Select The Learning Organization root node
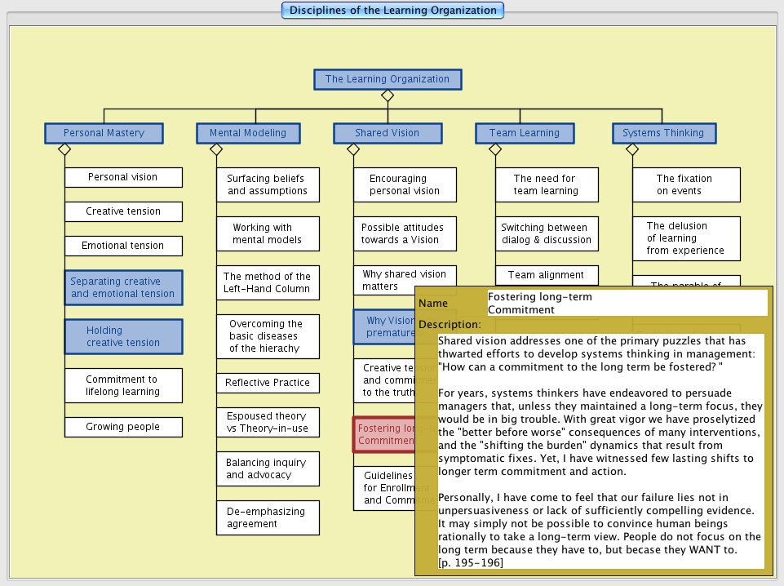 click(x=388, y=79)
